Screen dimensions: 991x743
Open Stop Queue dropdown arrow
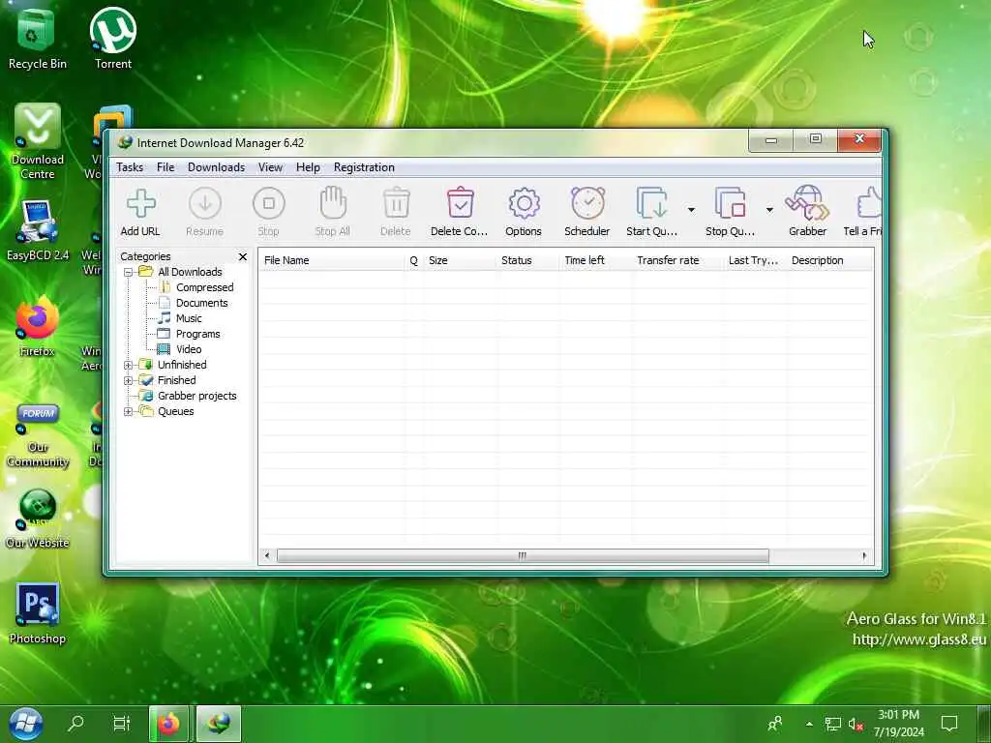click(769, 209)
